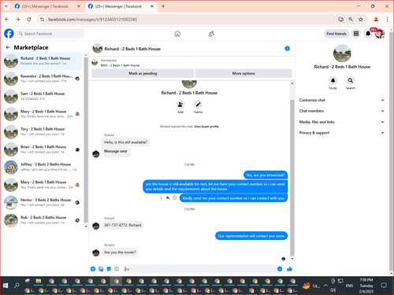Choose a sticker from the composer
This screenshot has height=295, width=394.
tap(109, 269)
